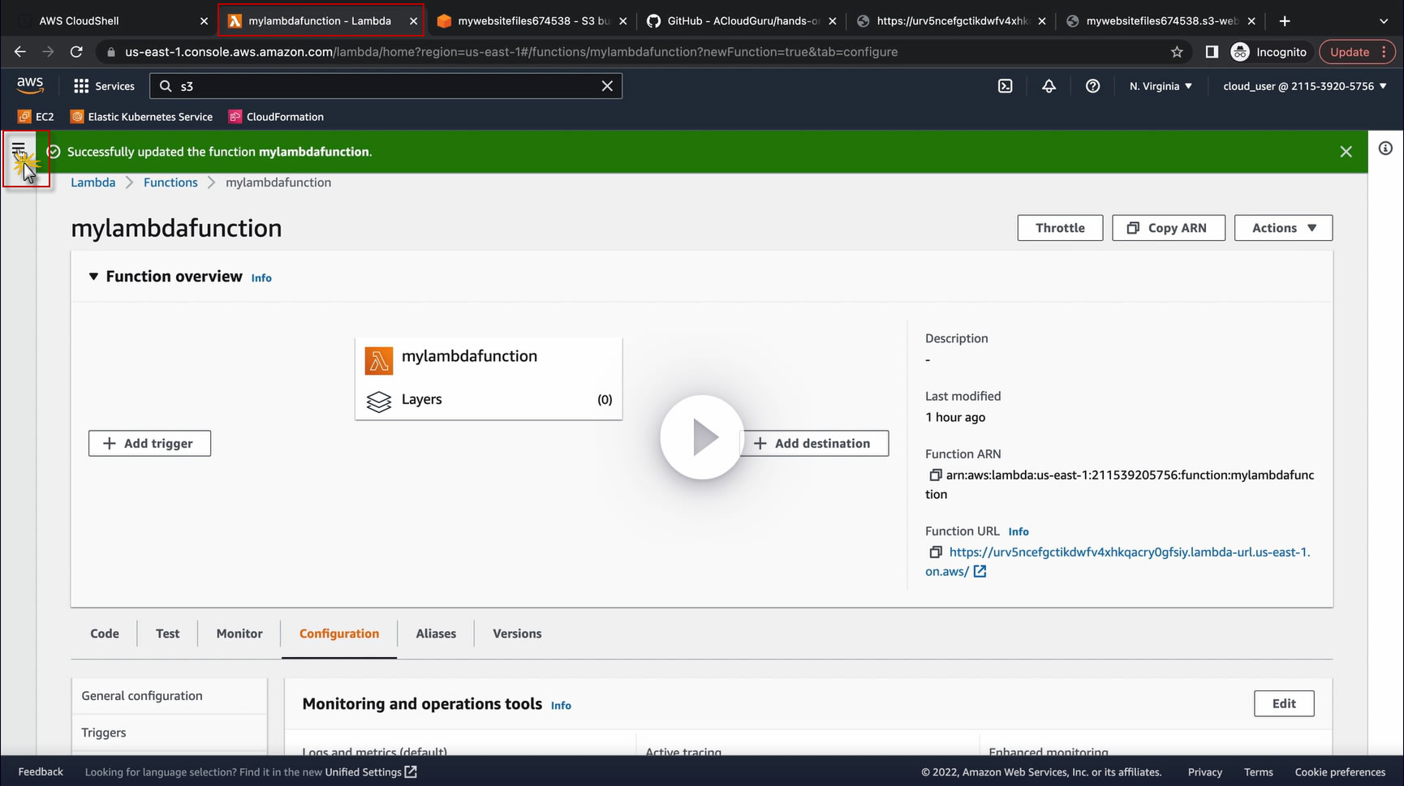The width and height of the screenshot is (1404, 786).
Task: Play the video overlay button
Action: 702,437
